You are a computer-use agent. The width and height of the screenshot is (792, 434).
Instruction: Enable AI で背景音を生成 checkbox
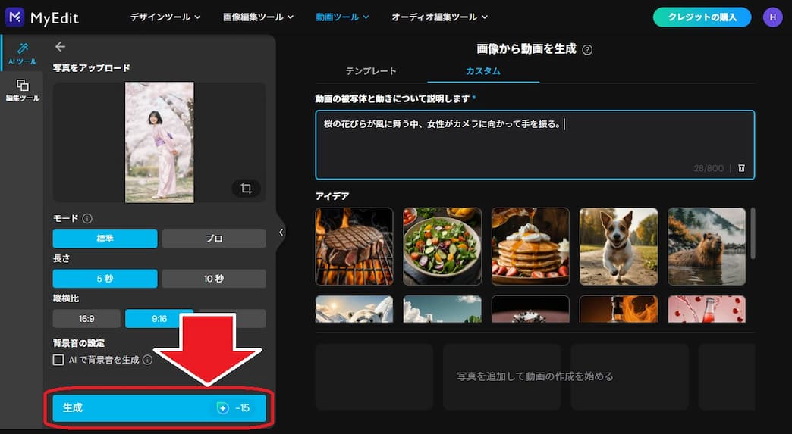point(58,360)
